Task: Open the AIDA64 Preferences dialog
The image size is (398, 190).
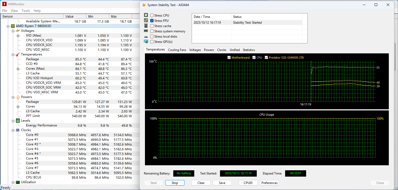Action: pyautogui.click(x=269, y=183)
